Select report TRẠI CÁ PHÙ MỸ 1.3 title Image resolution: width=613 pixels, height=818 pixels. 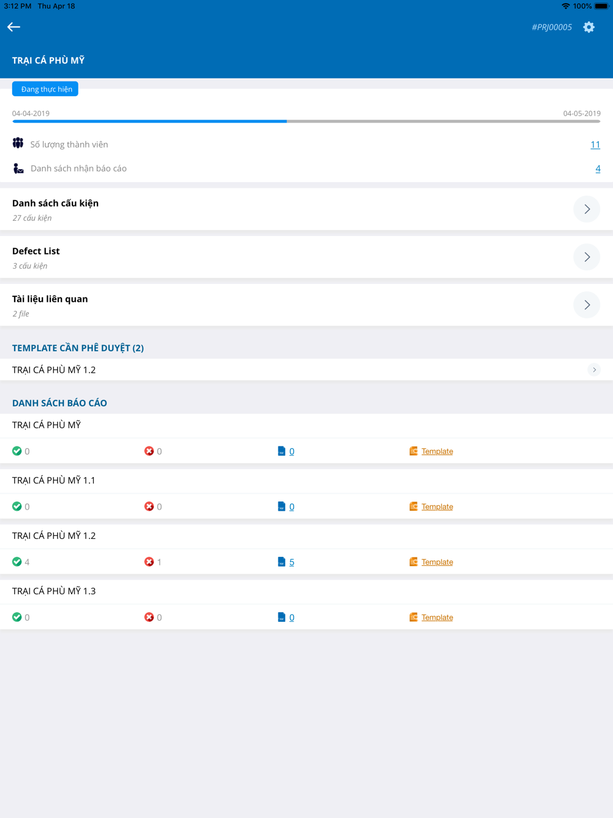click(54, 591)
